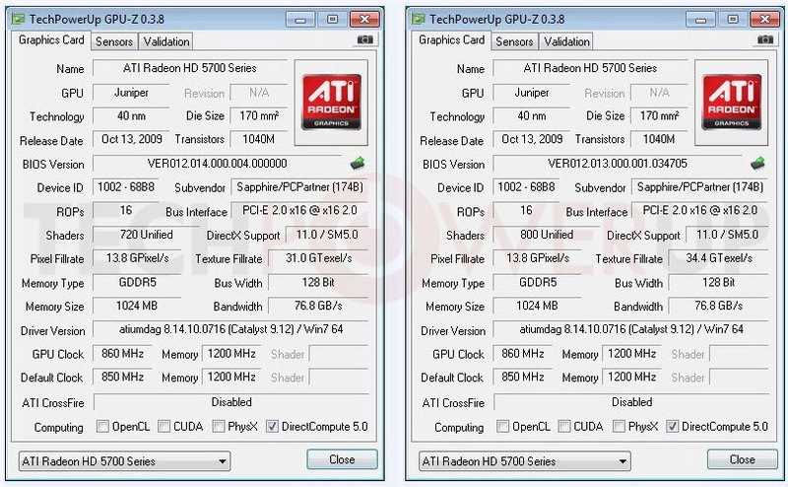Viewport: 788px width, 487px height.
Task: Click the 76.8 GB/s Bandwidth field in right window
Action: [719, 306]
